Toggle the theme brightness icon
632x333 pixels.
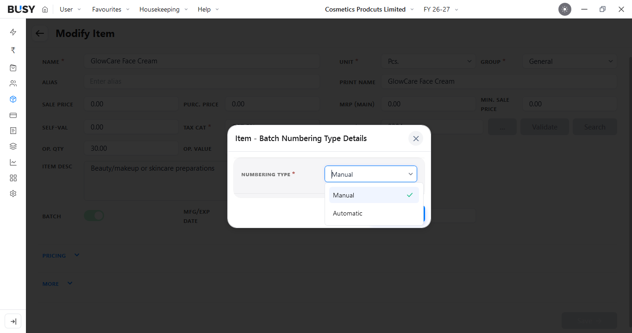565,9
